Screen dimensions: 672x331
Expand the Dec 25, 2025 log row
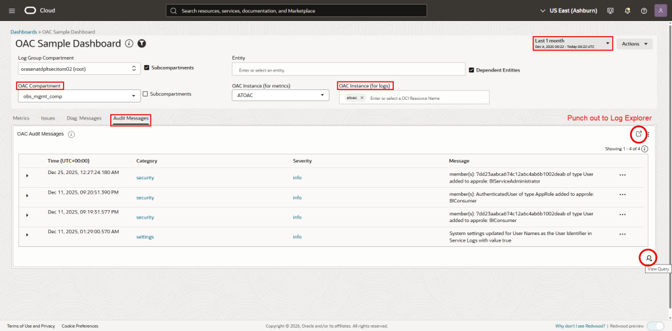pos(27,175)
